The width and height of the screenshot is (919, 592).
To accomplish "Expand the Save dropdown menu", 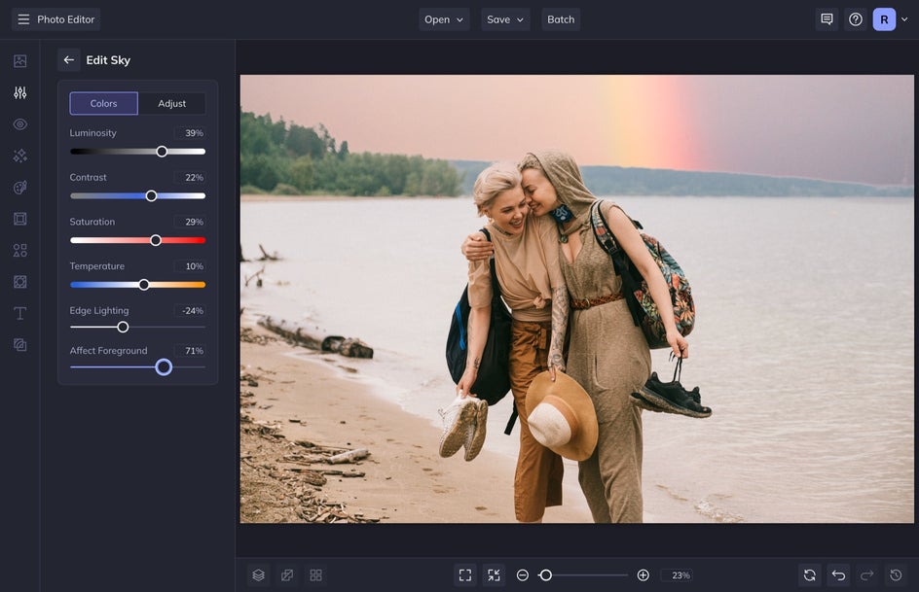I will click(505, 19).
